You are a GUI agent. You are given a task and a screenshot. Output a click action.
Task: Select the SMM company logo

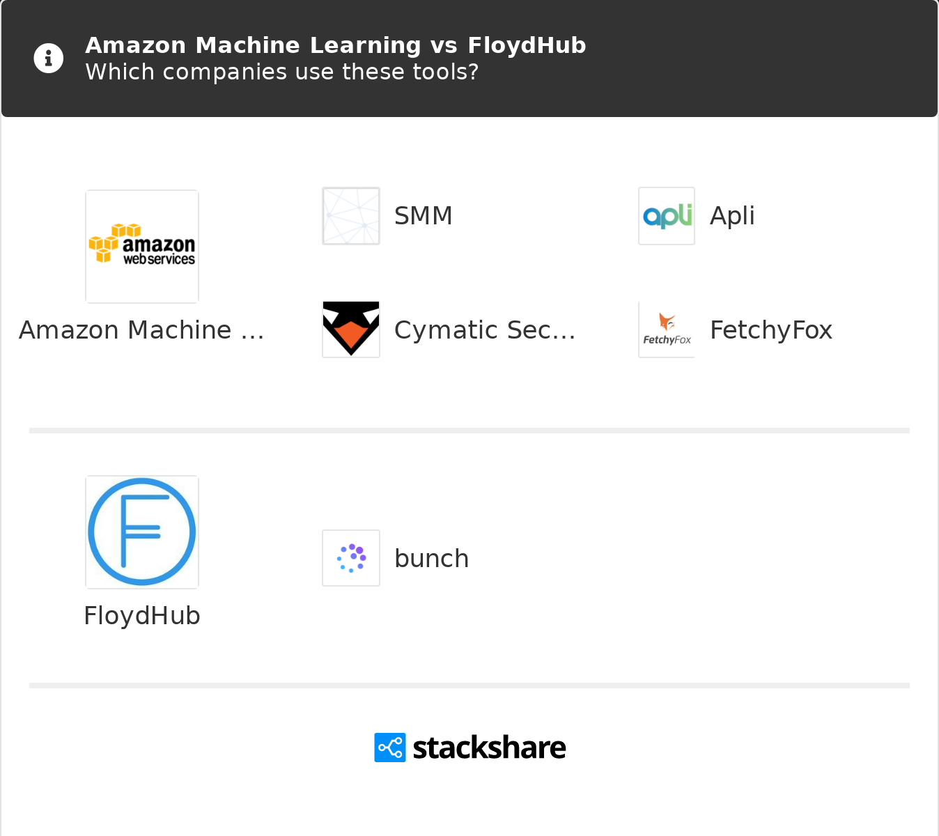[x=350, y=215]
